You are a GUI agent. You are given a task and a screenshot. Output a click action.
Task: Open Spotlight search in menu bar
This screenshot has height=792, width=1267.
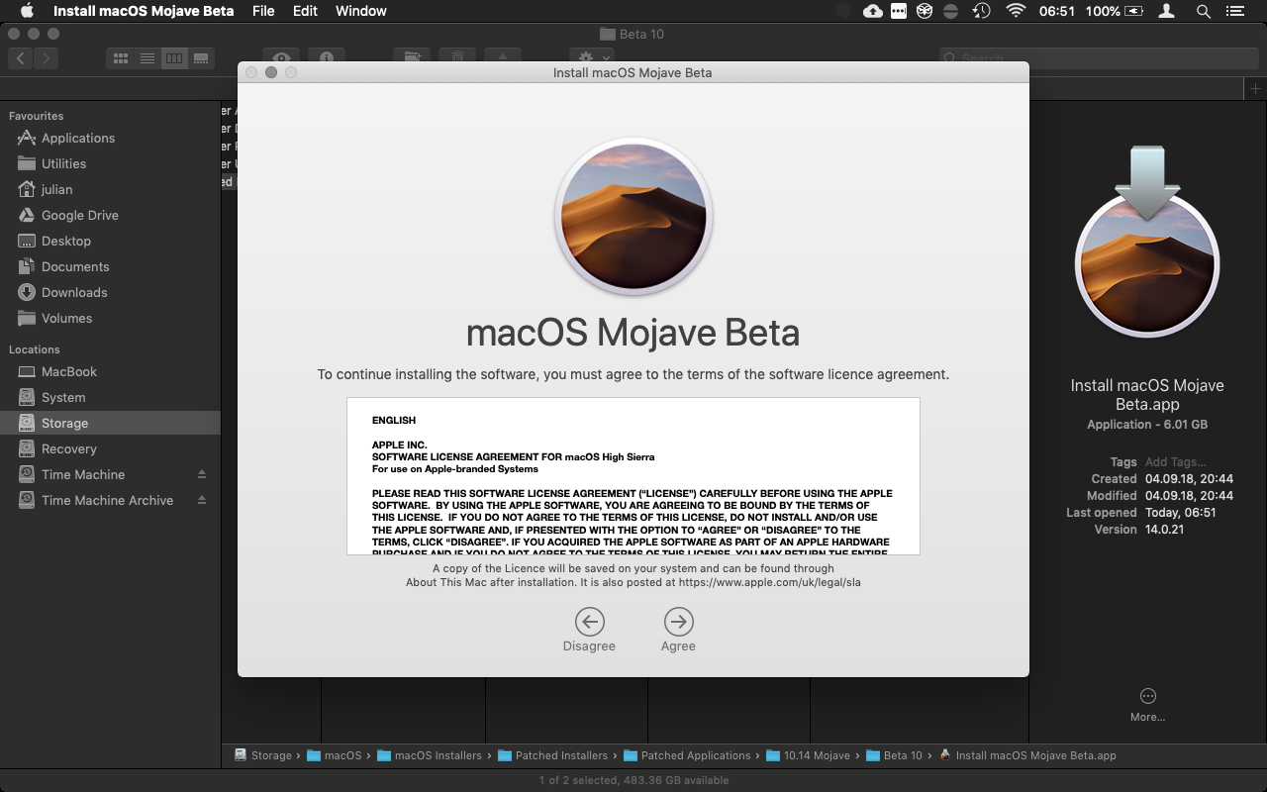pyautogui.click(x=1204, y=11)
